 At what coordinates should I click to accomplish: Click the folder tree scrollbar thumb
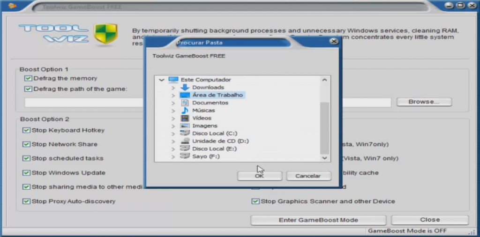click(x=325, y=128)
